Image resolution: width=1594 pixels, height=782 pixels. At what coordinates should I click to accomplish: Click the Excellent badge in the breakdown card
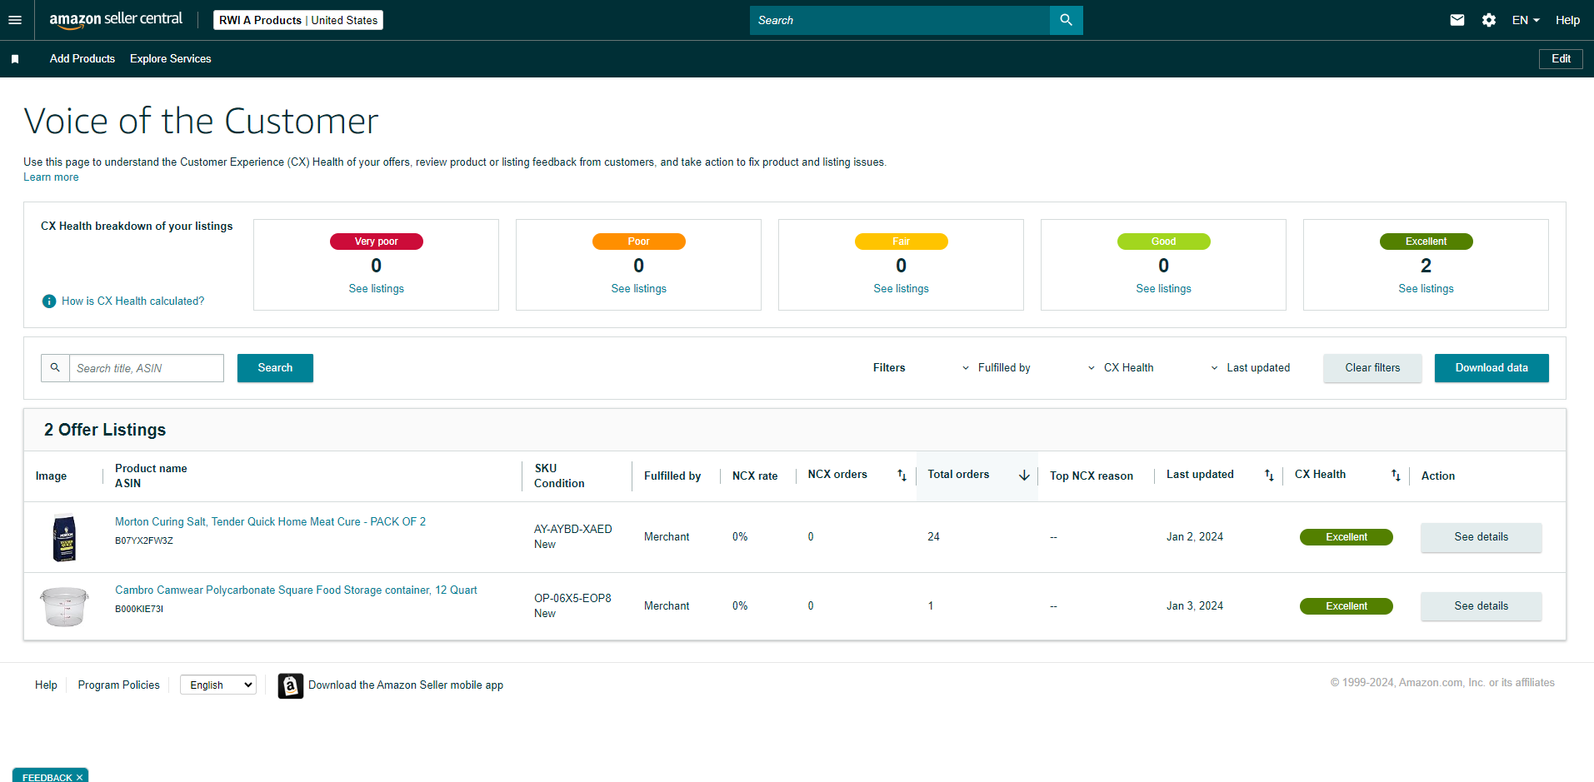point(1427,242)
